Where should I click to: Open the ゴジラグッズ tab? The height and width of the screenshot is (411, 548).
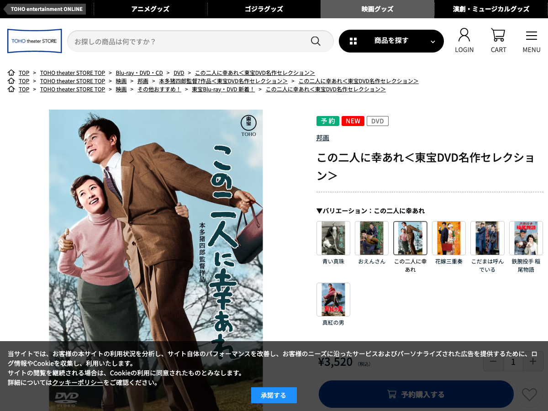(x=264, y=9)
